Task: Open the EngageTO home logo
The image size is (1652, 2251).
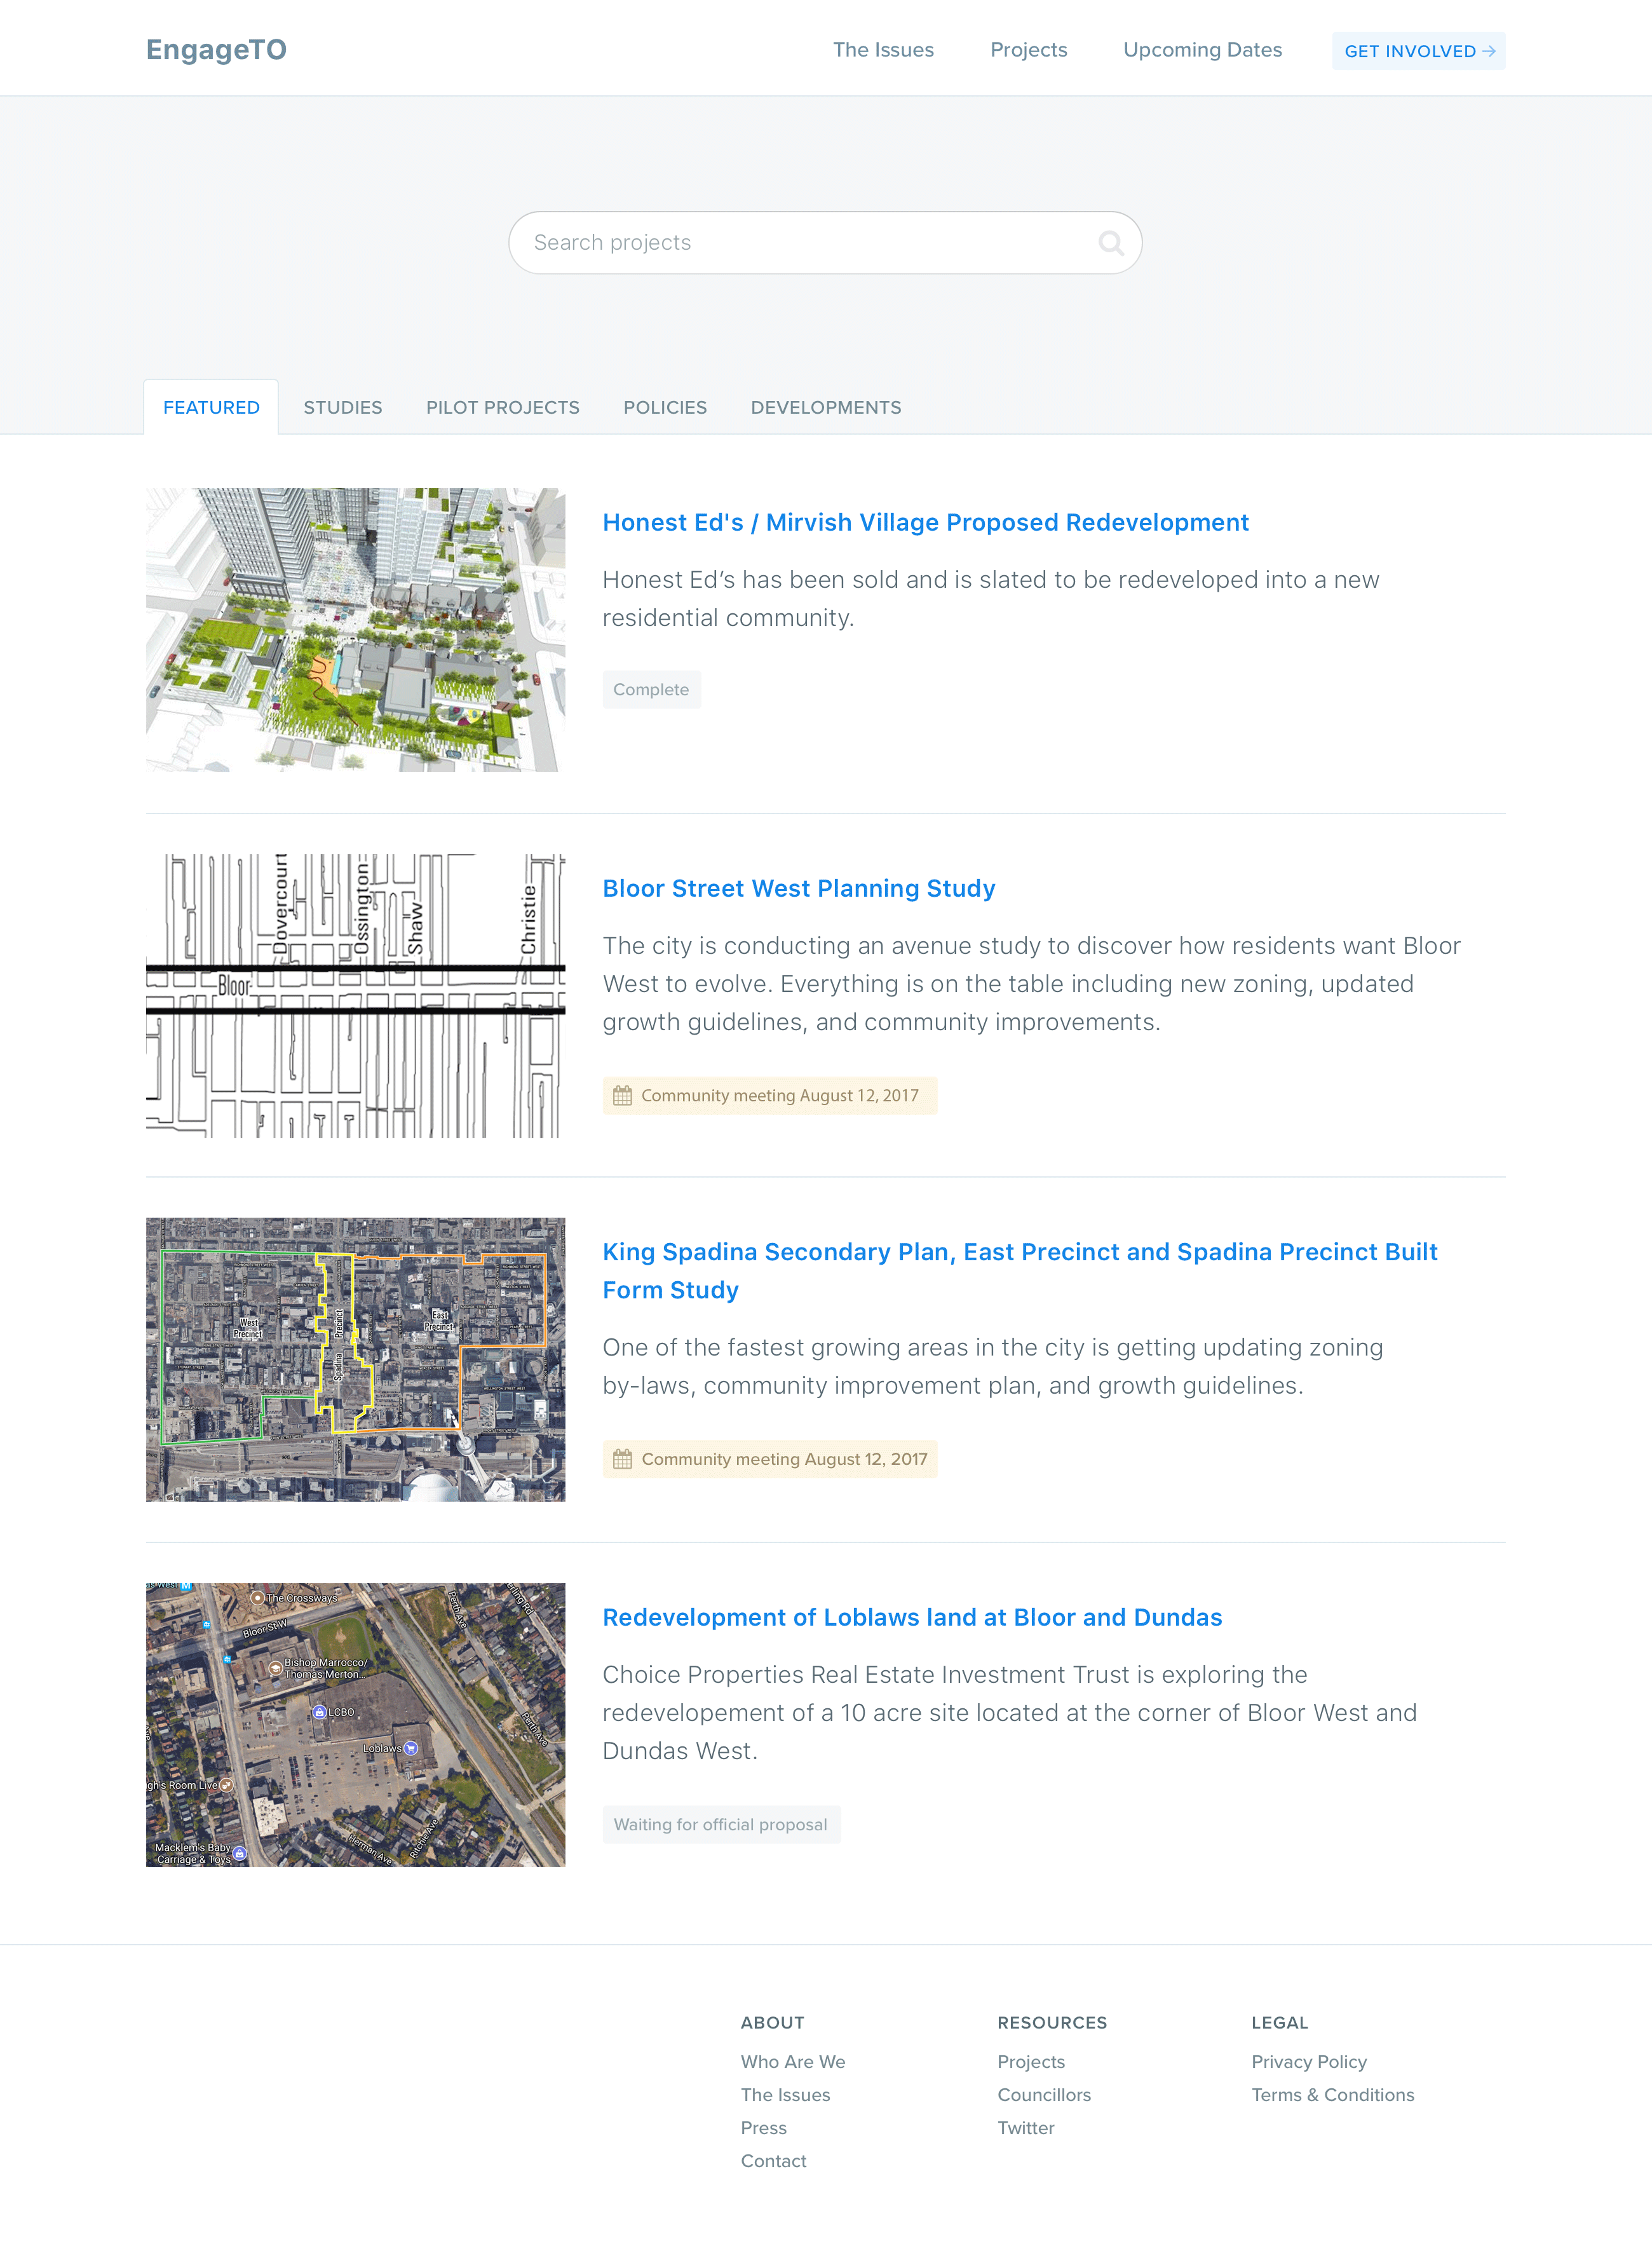Action: tap(216, 50)
